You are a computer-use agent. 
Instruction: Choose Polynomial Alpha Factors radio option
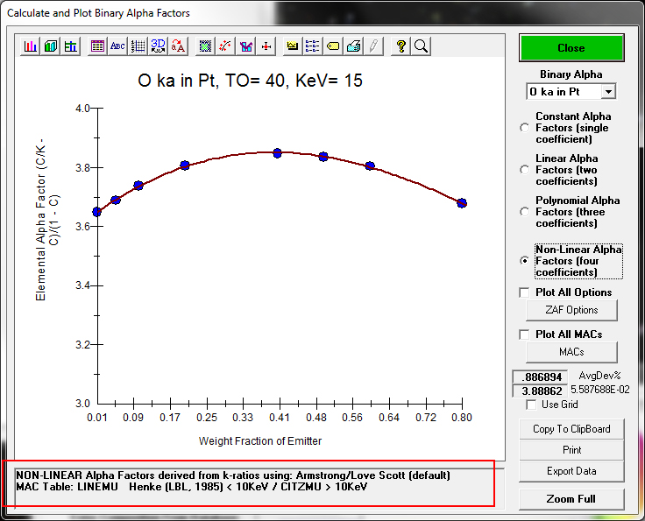525,212
